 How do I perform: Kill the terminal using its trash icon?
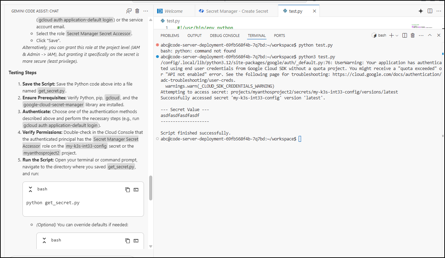click(x=412, y=35)
